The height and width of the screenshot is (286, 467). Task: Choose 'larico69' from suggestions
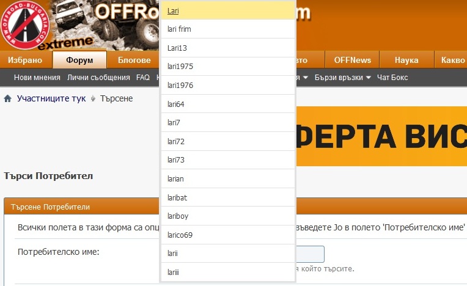click(x=228, y=235)
